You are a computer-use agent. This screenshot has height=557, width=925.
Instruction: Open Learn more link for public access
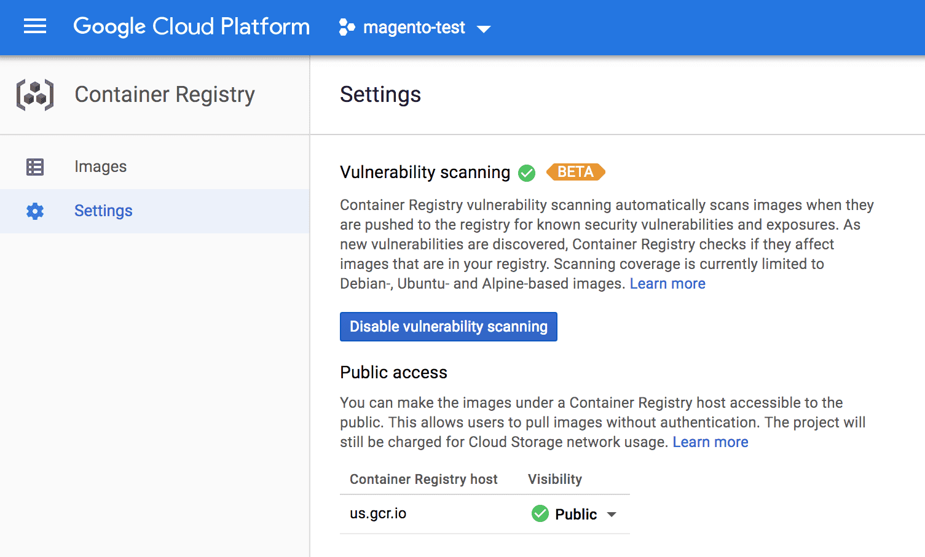(710, 442)
